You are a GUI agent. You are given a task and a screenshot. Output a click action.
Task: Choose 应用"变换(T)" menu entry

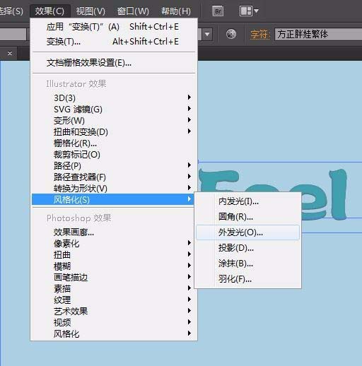pos(114,27)
